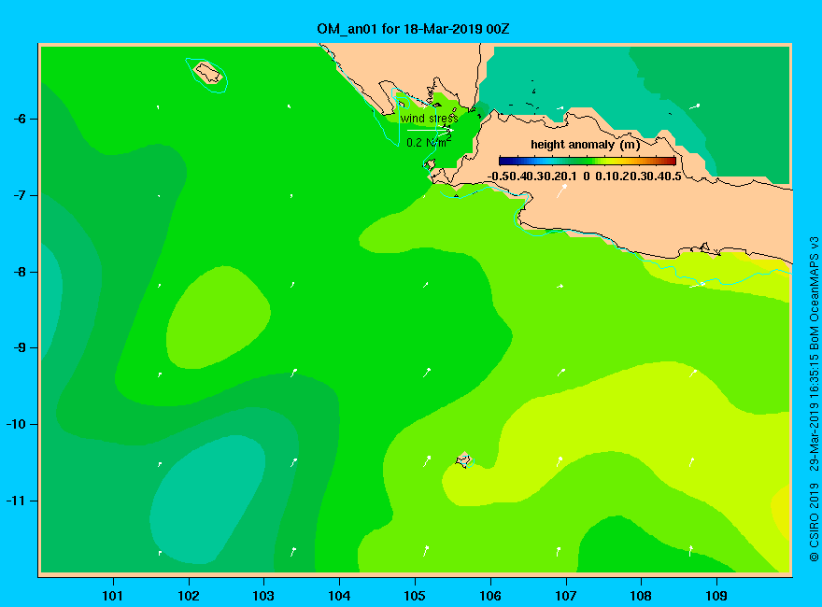Click the 103 longitude axis label

(263, 596)
